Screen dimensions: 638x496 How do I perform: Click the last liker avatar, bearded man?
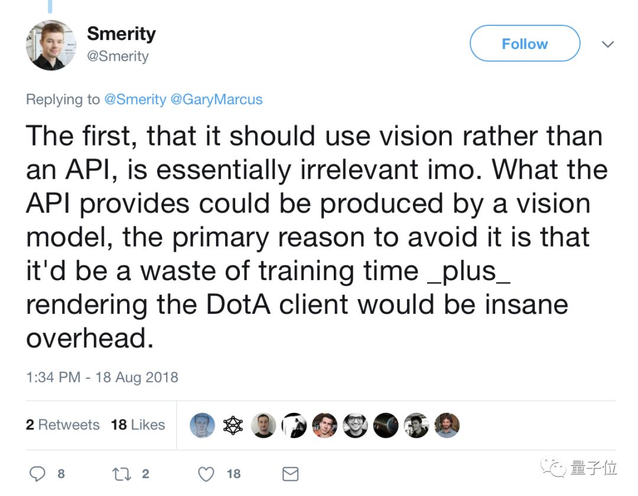coord(447,425)
